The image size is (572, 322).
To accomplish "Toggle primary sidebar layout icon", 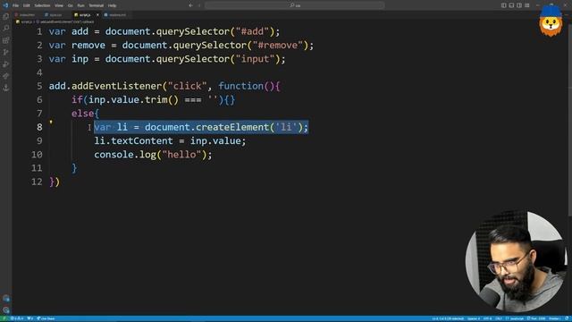I will (503, 5).
